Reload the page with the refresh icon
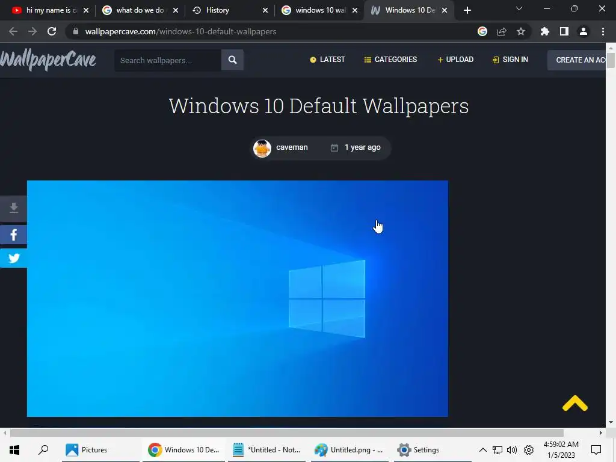This screenshot has width=616, height=462. coord(52,31)
